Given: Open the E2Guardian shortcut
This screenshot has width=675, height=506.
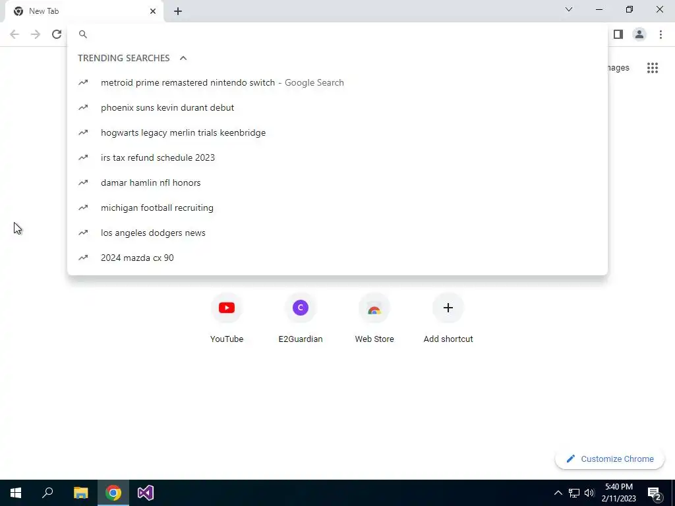Looking at the screenshot, I should pyautogui.click(x=301, y=318).
